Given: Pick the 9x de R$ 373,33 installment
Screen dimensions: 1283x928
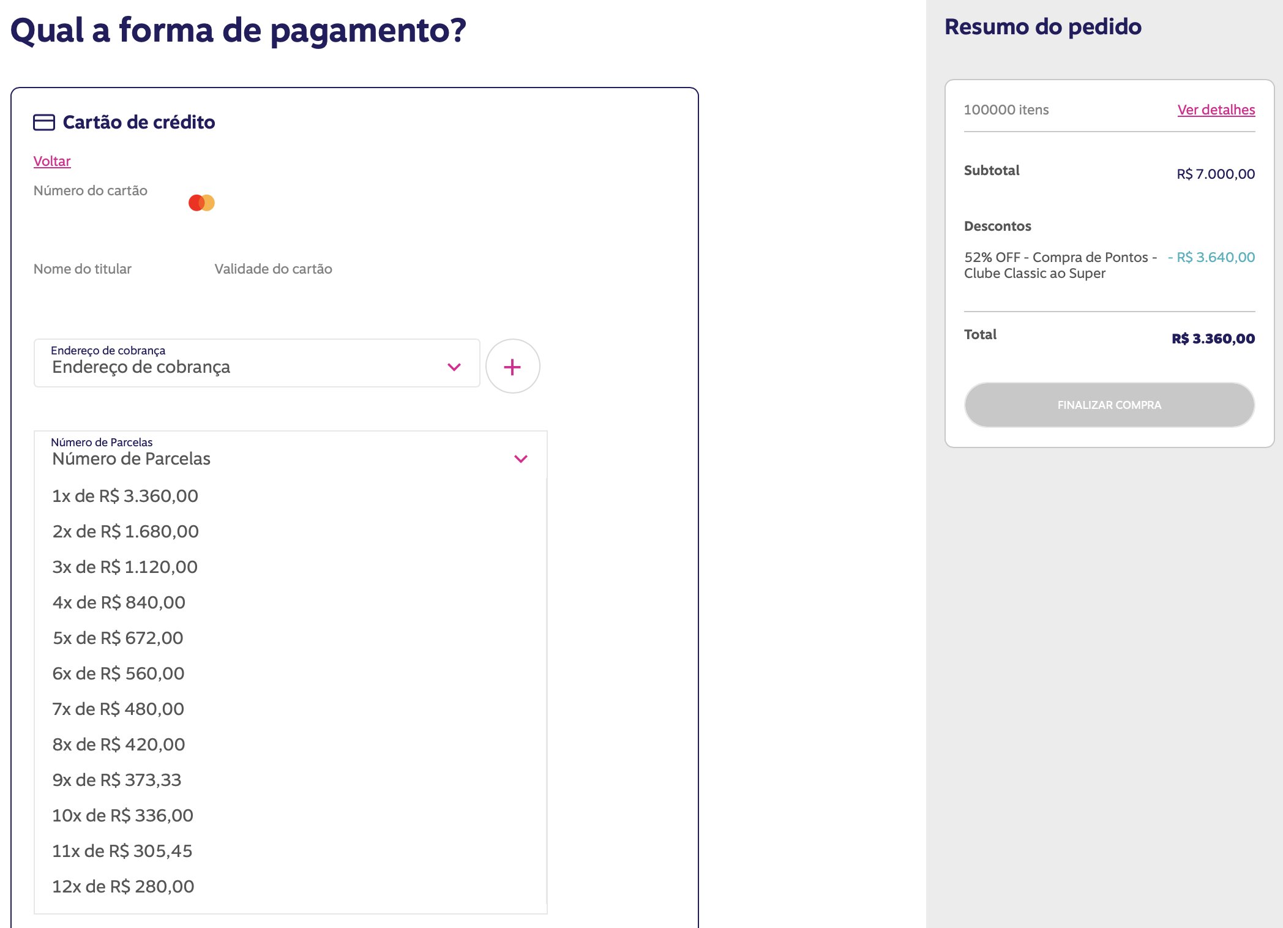Looking at the screenshot, I should 290,780.
